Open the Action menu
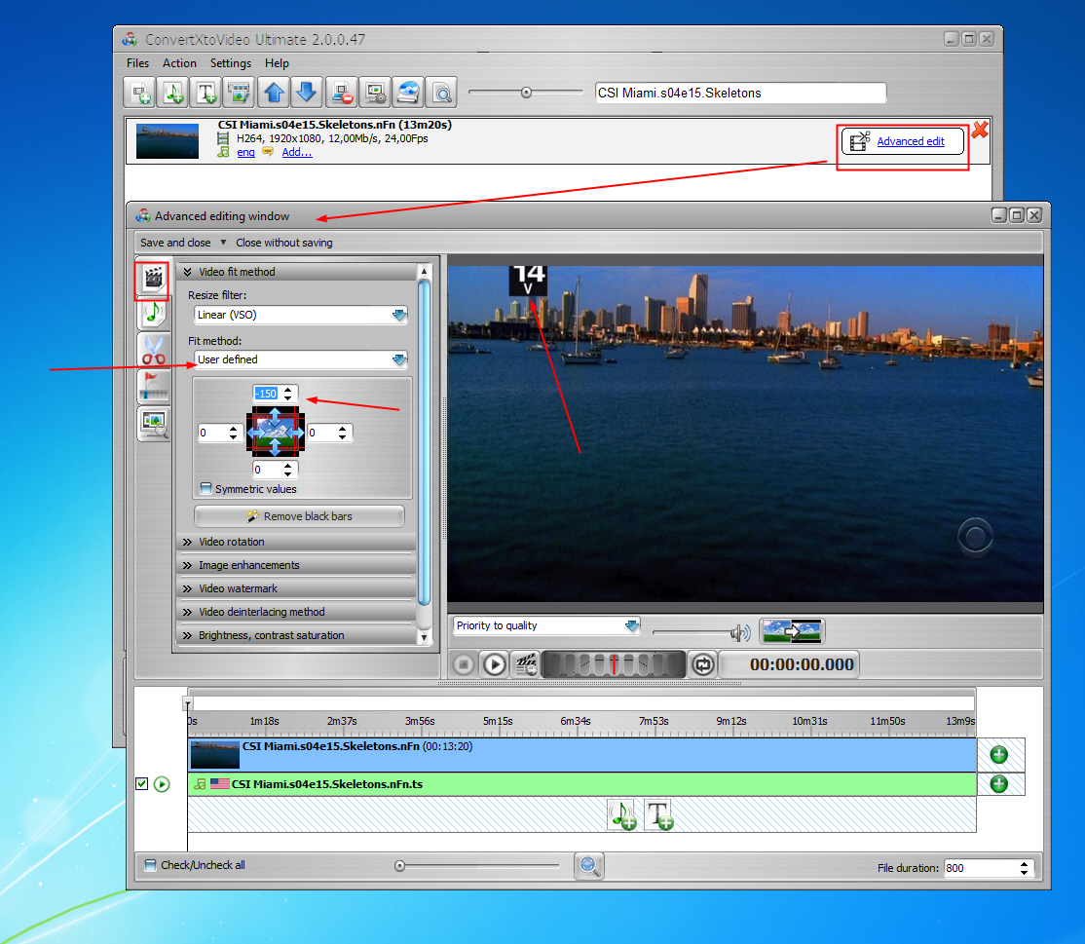Image resolution: width=1085 pixels, height=944 pixels. (x=179, y=63)
